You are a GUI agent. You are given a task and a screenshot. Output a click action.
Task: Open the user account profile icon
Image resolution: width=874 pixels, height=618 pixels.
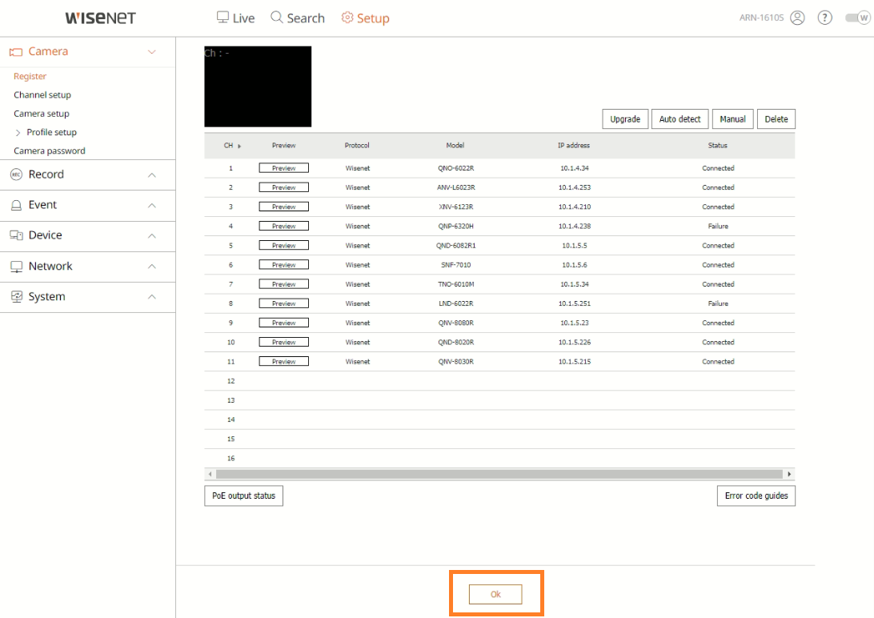798,18
